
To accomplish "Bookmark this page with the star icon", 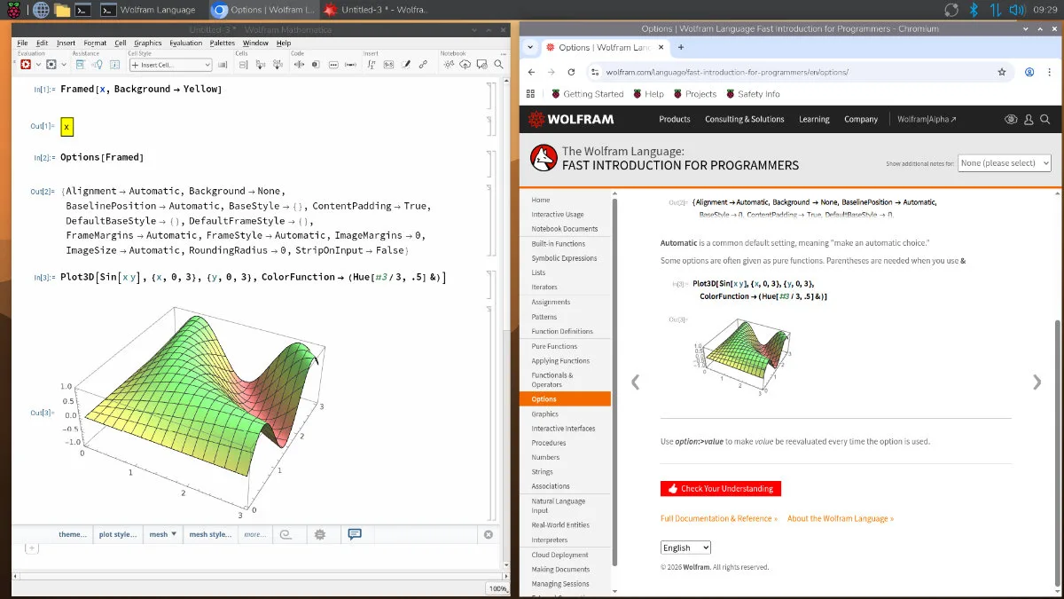I will point(1002,72).
